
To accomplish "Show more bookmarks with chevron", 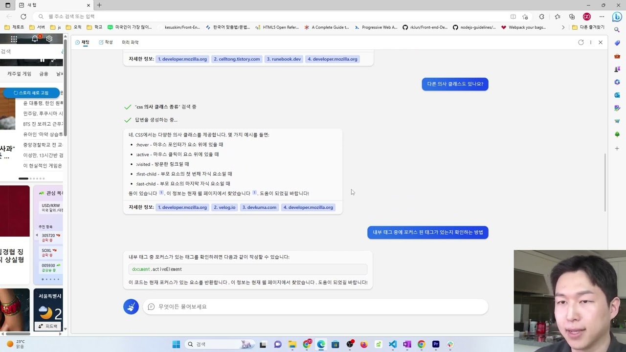I will [x=563, y=27].
